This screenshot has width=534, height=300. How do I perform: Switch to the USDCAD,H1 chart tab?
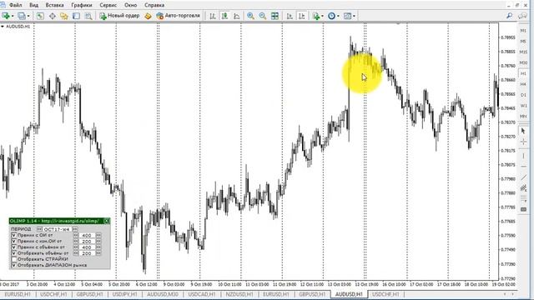coord(202,294)
